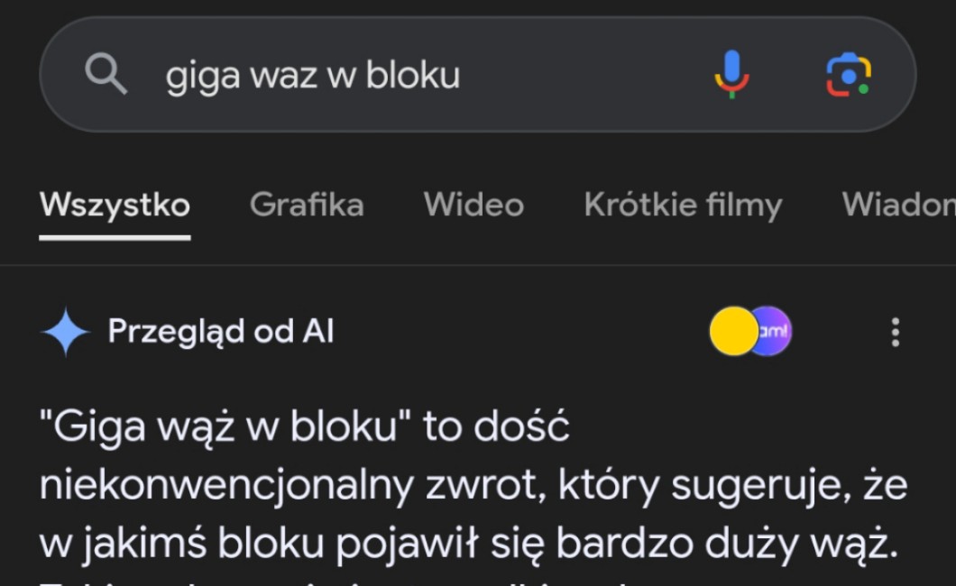The height and width of the screenshot is (586, 956).
Task: Click the magnifier search icon
Action: (106, 74)
